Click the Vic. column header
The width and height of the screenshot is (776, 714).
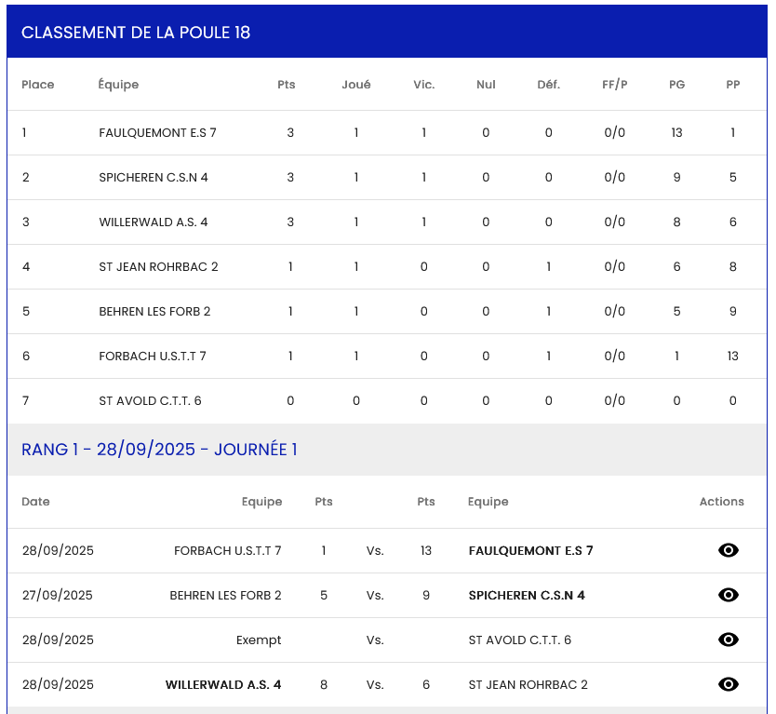[424, 85]
